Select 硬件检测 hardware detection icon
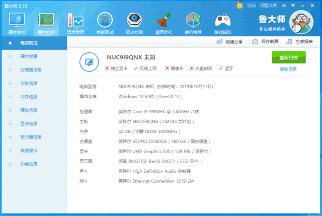 (46, 23)
